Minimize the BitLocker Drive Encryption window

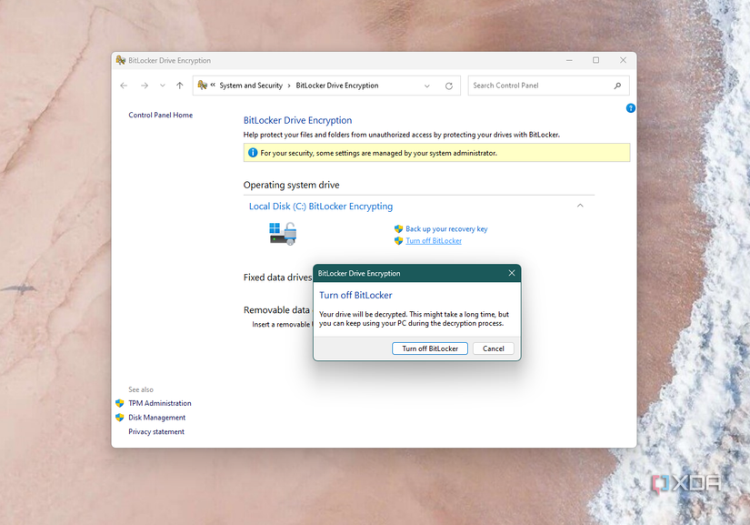pyautogui.click(x=569, y=60)
